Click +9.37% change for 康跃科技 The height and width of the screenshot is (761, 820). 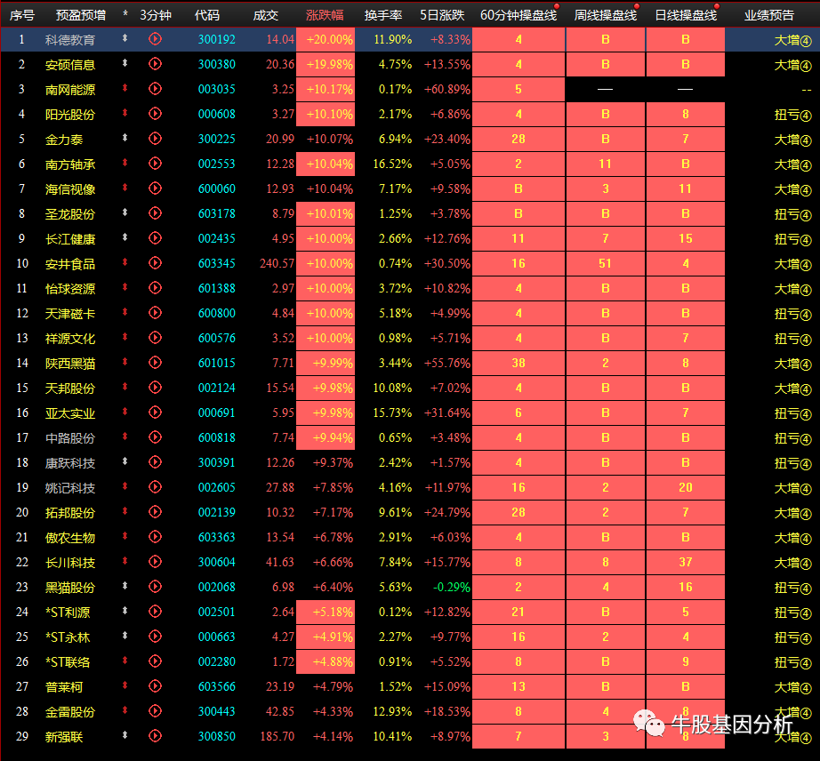[x=333, y=463]
